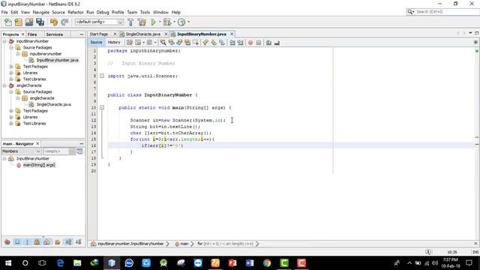Open the default config dropdown
The height and width of the screenshot is (270, 480).
point(99,22)
